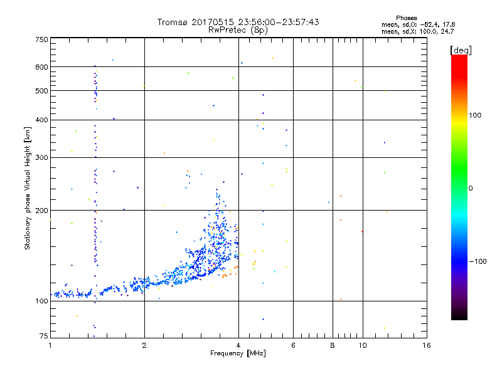Click the black bottom of the phase colorbar
Screen dimensions: 502x376
[459, 315]
